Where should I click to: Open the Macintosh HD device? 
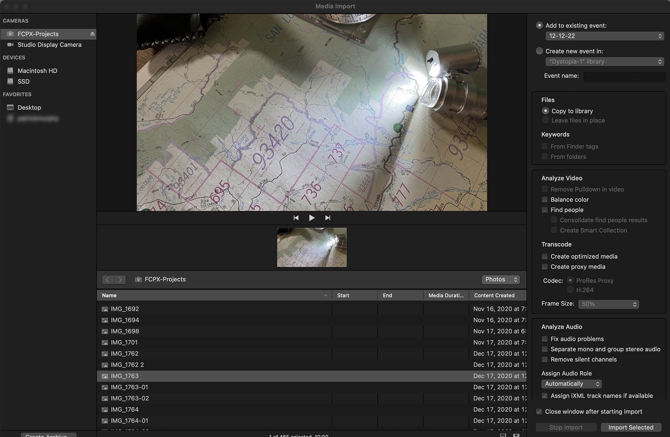[37, 71]
